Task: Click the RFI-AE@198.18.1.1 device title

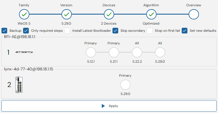Action: 20,37
